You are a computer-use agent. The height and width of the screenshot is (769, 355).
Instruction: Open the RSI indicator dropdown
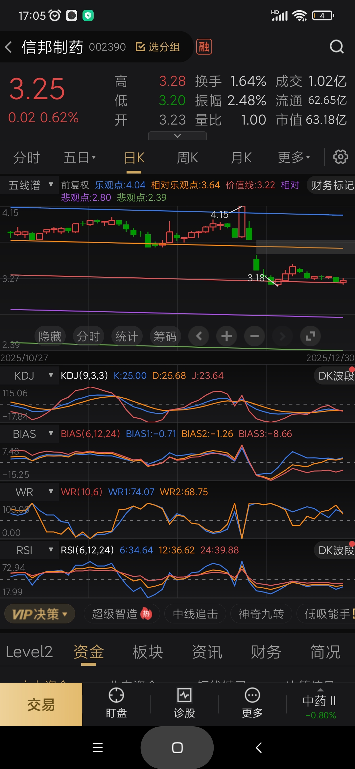pyautogui.click(x=30, y=550)
